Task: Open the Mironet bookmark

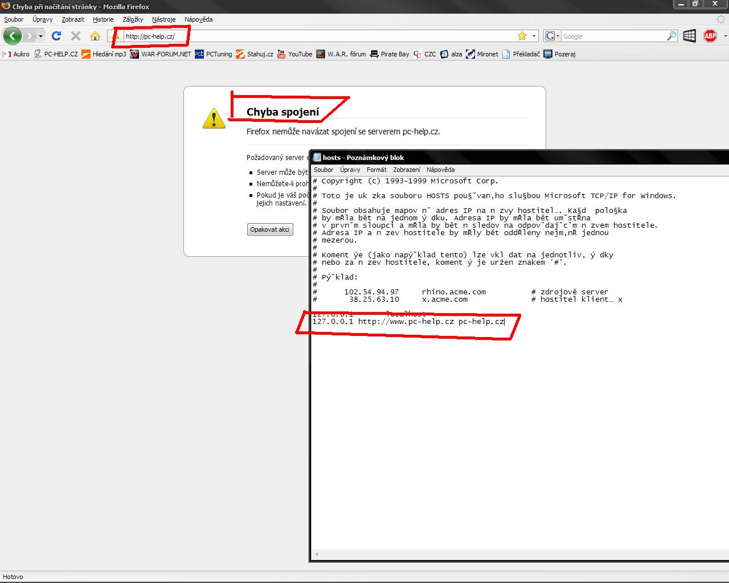Action: click(482, 54)
